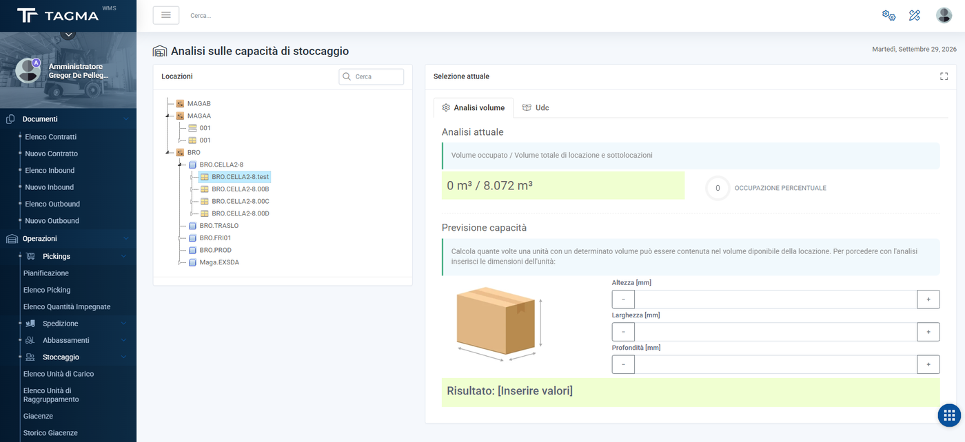Open Elenco Outbound menu item
Image resolution: width=965 pixels, height=442 pixels.
pos(52,204)
